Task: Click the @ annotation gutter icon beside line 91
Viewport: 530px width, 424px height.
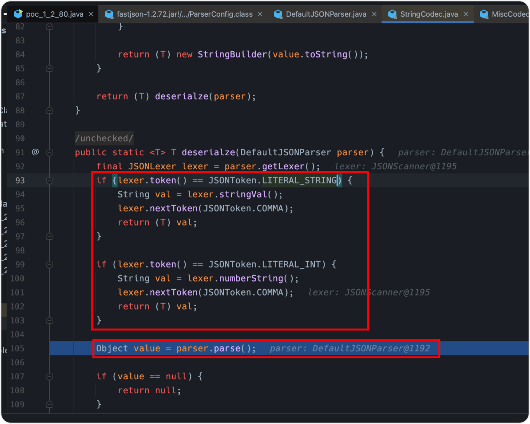Action: [x=35, y=152]
